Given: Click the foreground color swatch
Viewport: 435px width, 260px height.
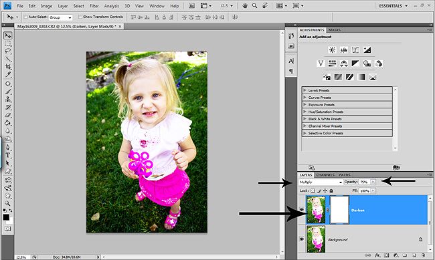Looking at the screenshot, I should (x=6, y=217).
